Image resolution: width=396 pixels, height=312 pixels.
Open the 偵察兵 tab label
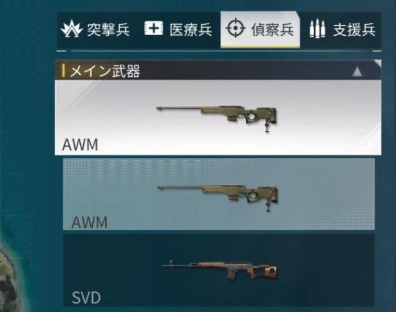coord(273,30)
